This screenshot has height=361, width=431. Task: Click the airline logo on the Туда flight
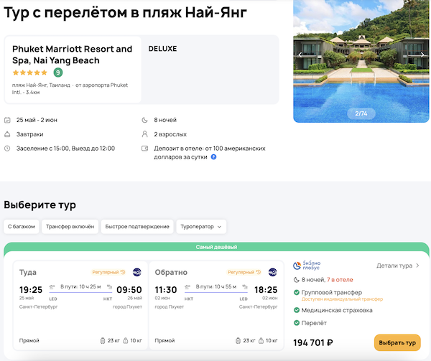pyautogui.click(x=136, y=272)
